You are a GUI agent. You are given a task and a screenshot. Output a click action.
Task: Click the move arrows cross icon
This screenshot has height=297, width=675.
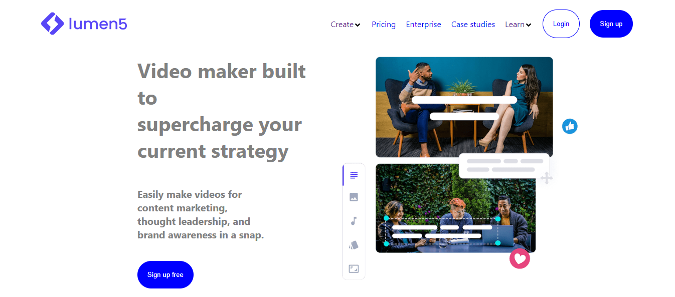click(547, 178)
